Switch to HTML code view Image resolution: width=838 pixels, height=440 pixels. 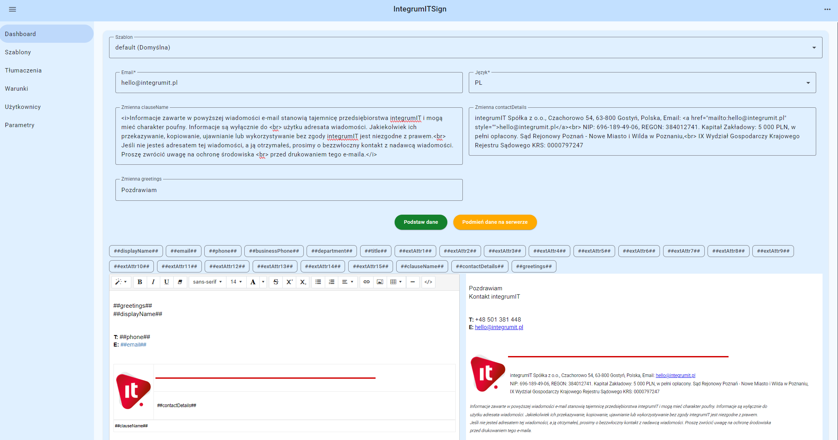coord(428,282)
